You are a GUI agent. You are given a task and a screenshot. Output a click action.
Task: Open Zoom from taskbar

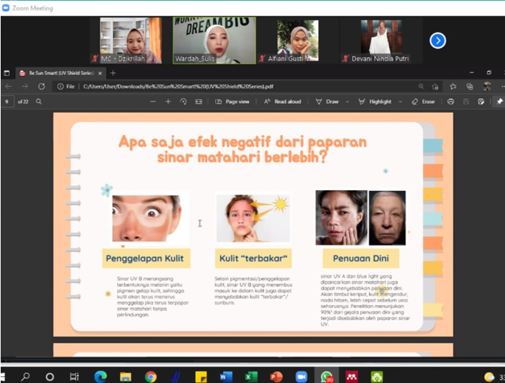[x=301, y=377]
